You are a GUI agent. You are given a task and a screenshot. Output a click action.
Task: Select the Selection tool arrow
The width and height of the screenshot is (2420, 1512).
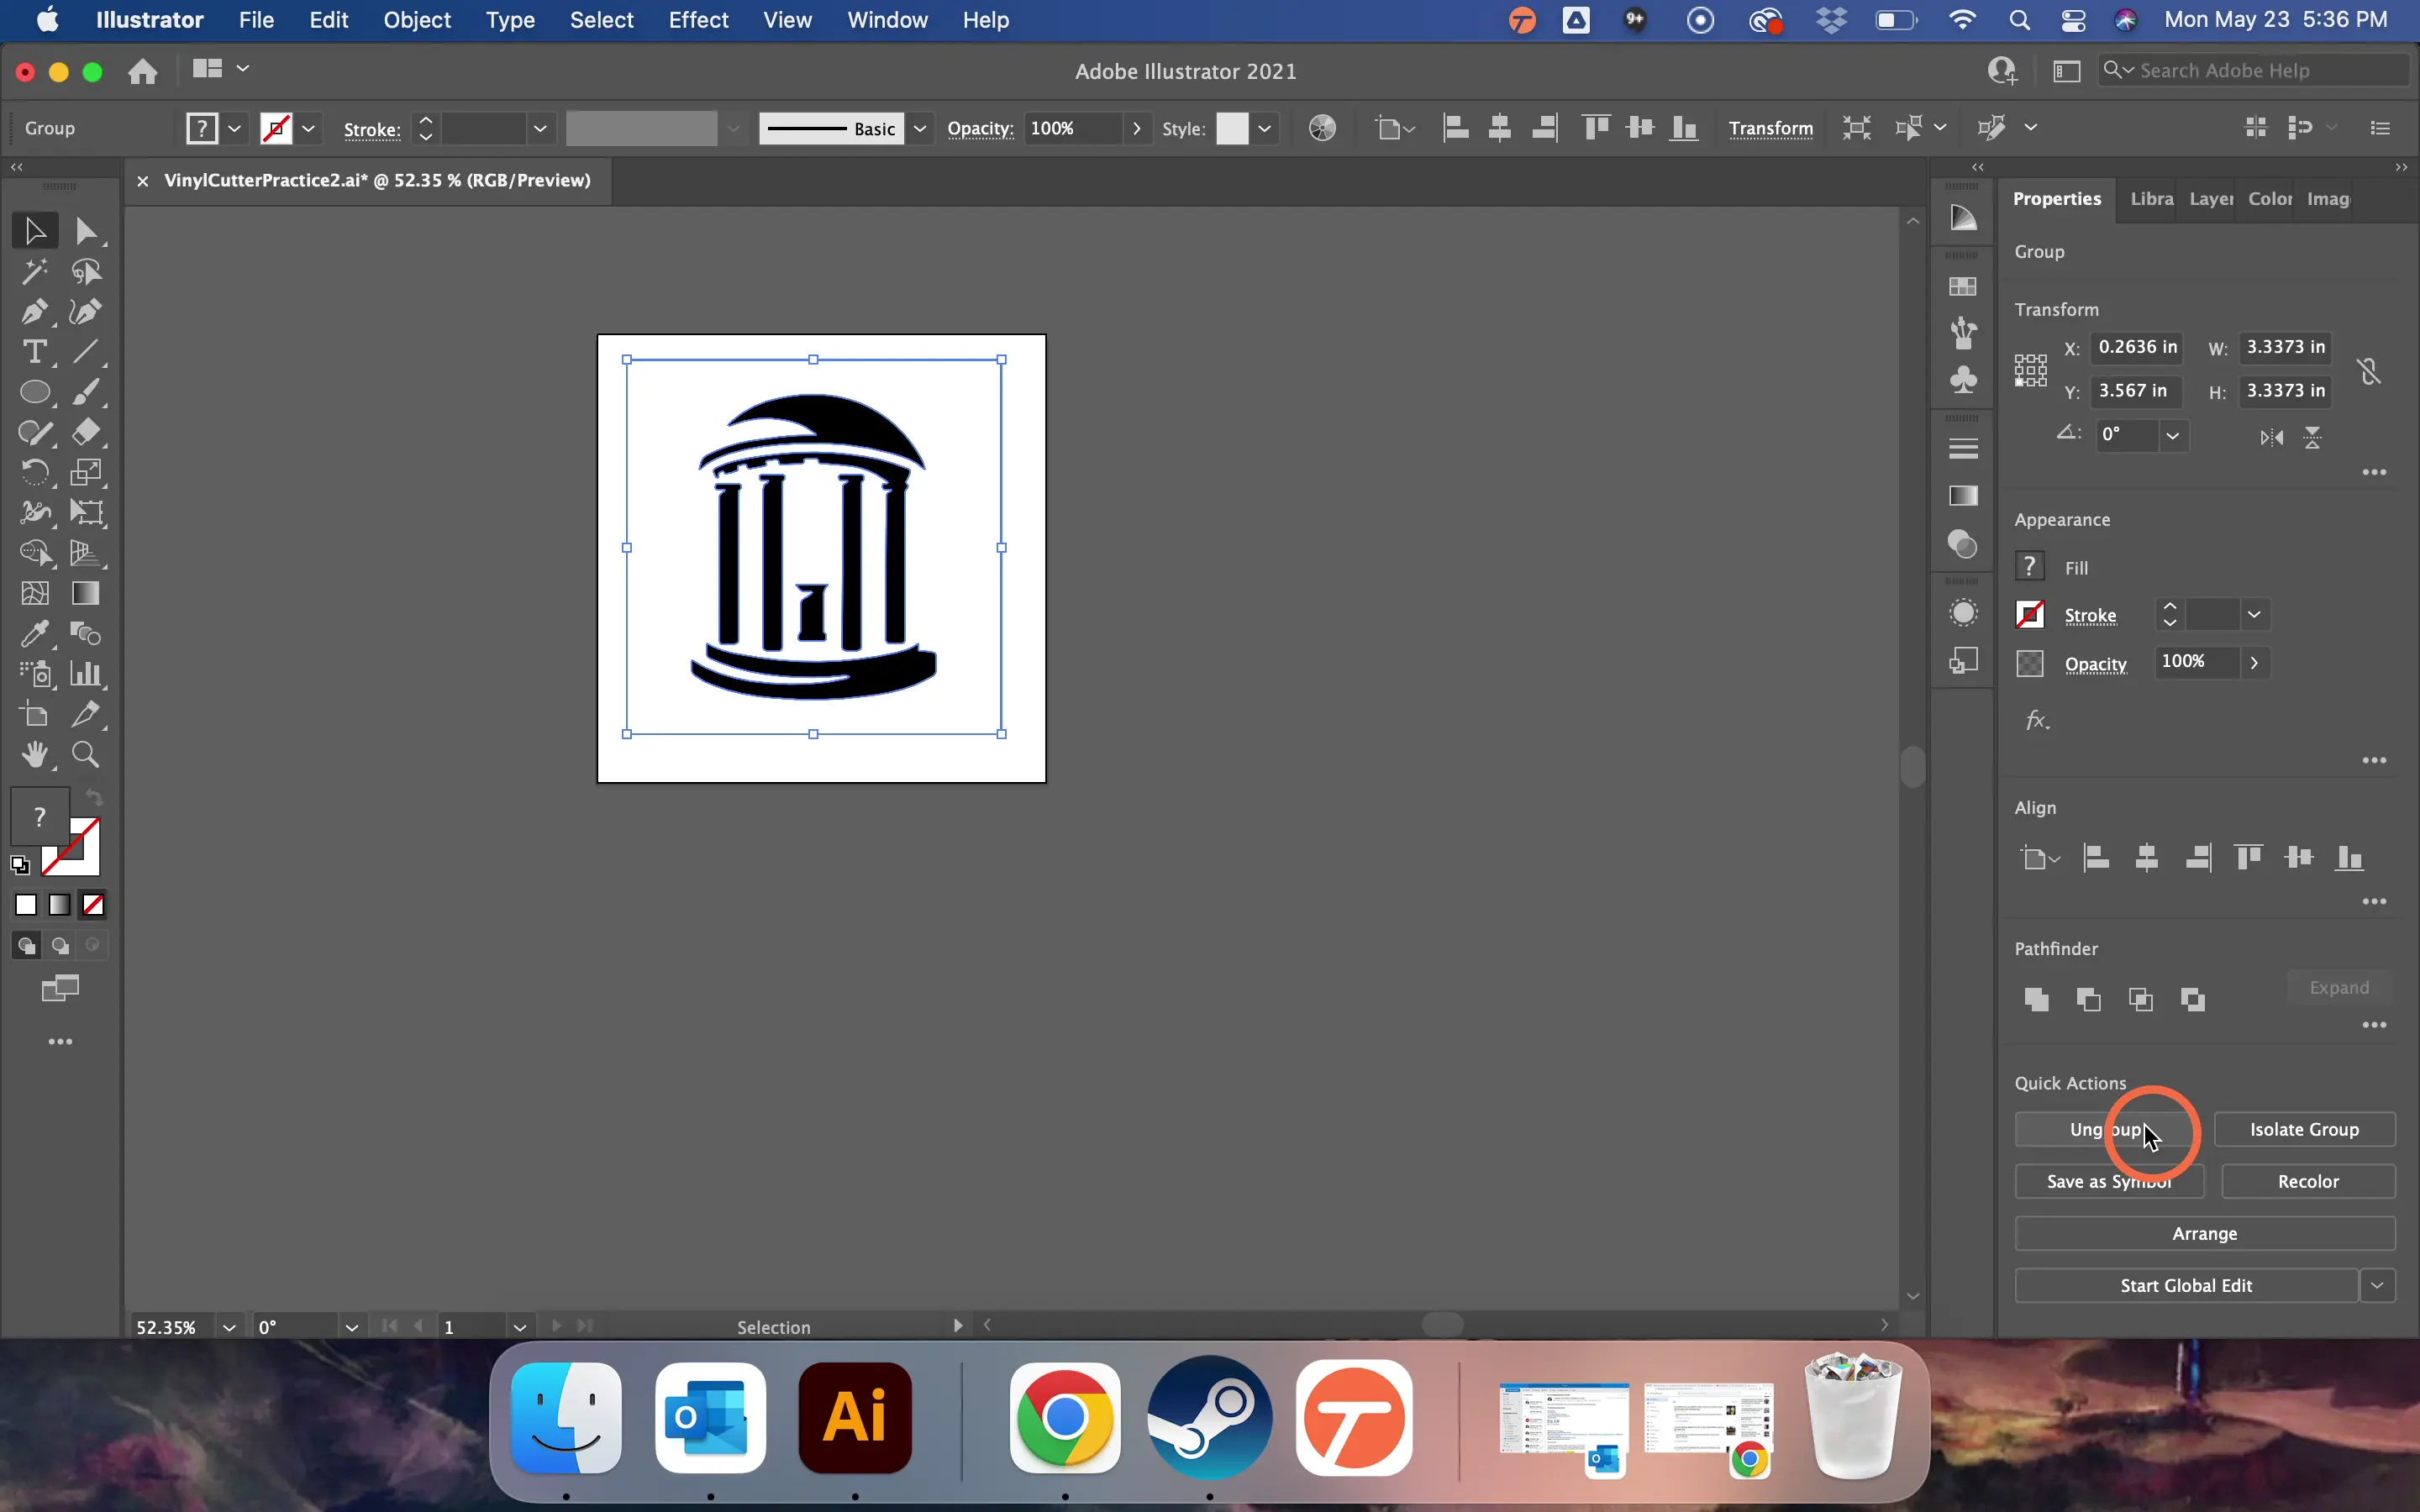point(35,231)
